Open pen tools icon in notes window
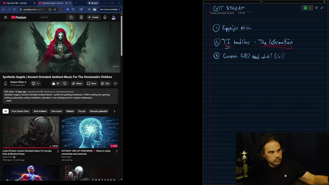 (x=316, y=8)
